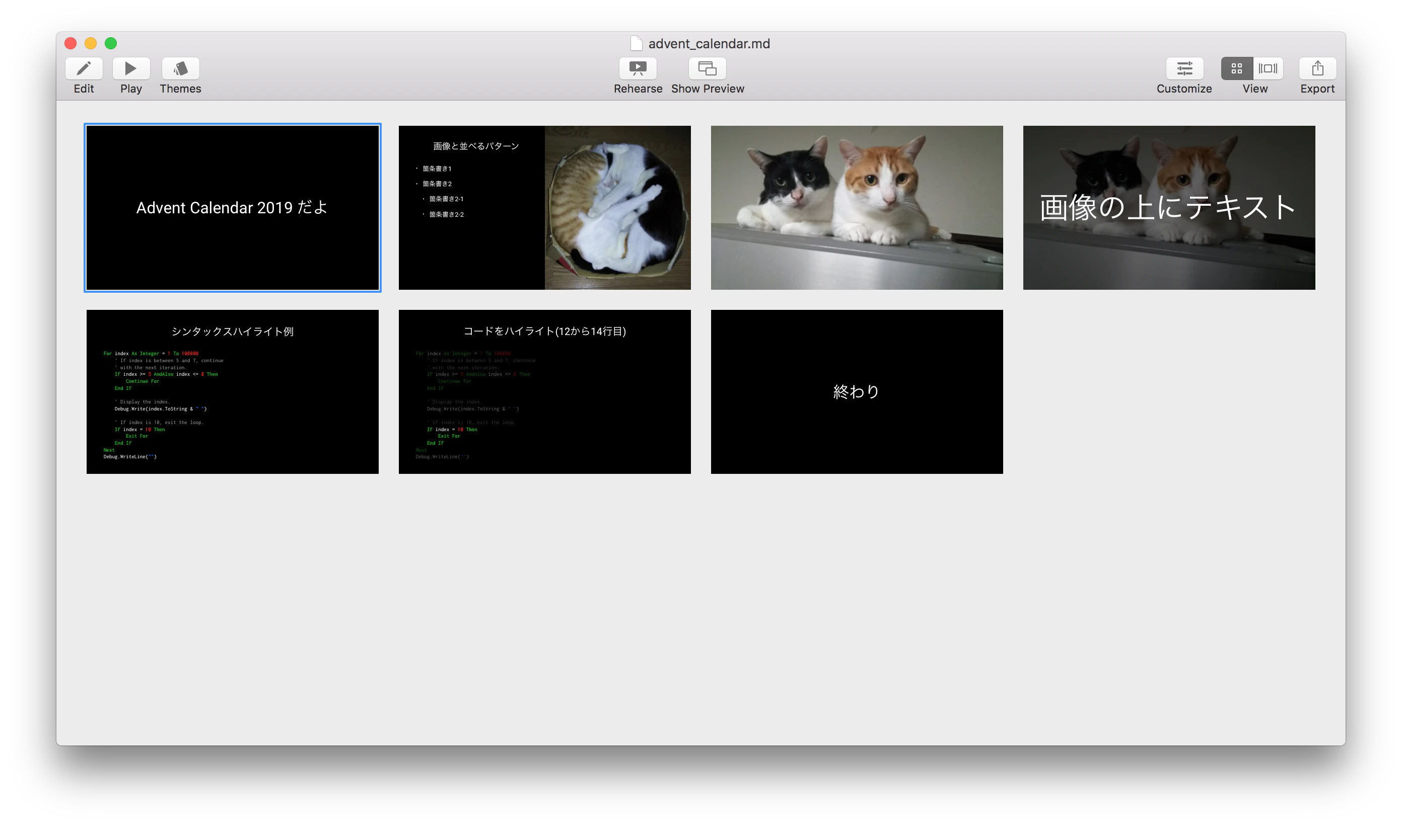
Task: Select the シンタックスハイライト例 code slide
Action: tap(232, 392)
